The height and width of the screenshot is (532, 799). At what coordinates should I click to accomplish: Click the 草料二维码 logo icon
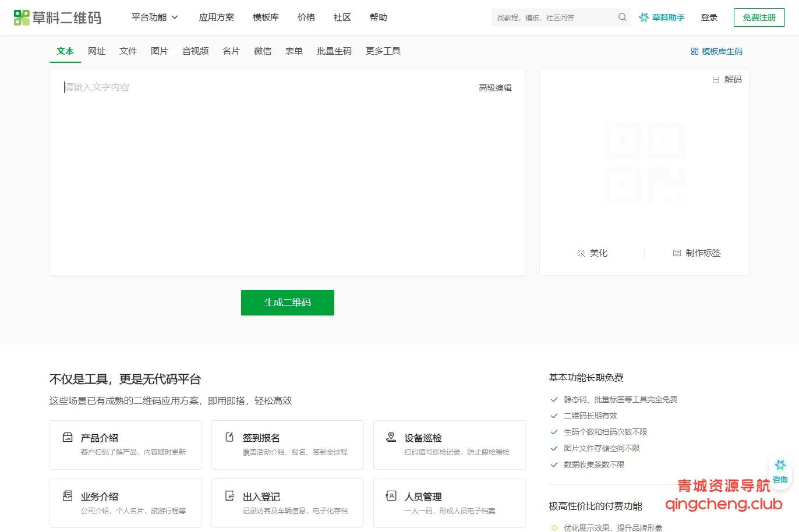coord(23,17)
